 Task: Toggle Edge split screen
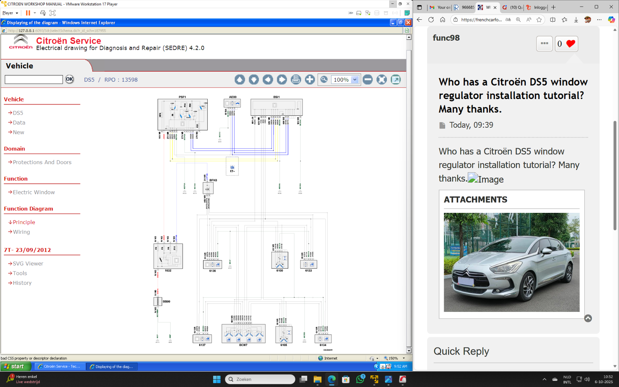553,20
